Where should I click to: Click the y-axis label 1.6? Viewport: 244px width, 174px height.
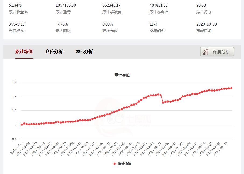pyautogui.click(x=15, y=82)
